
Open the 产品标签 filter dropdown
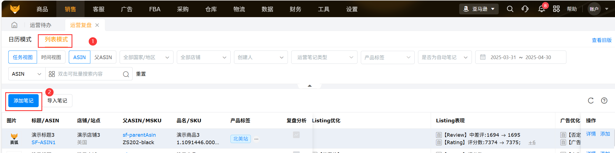coord(388,57)
